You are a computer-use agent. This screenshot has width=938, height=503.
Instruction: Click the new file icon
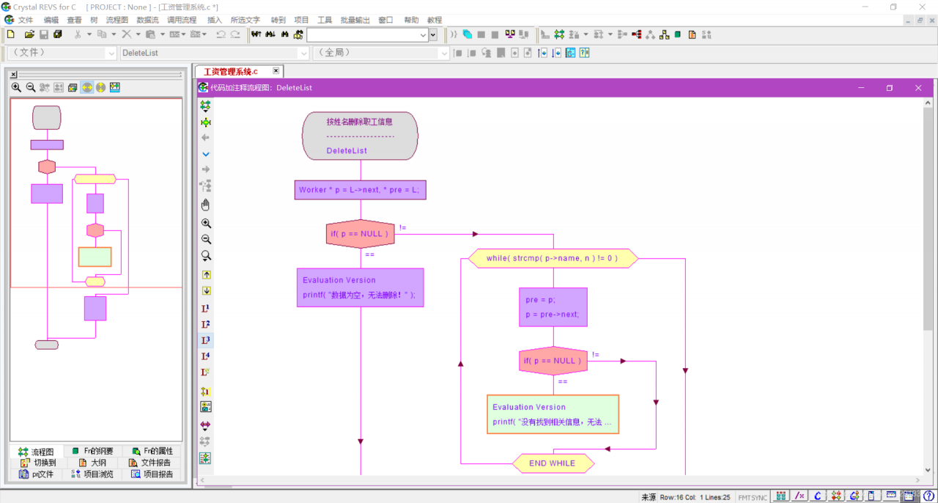[x=10, y=34]
